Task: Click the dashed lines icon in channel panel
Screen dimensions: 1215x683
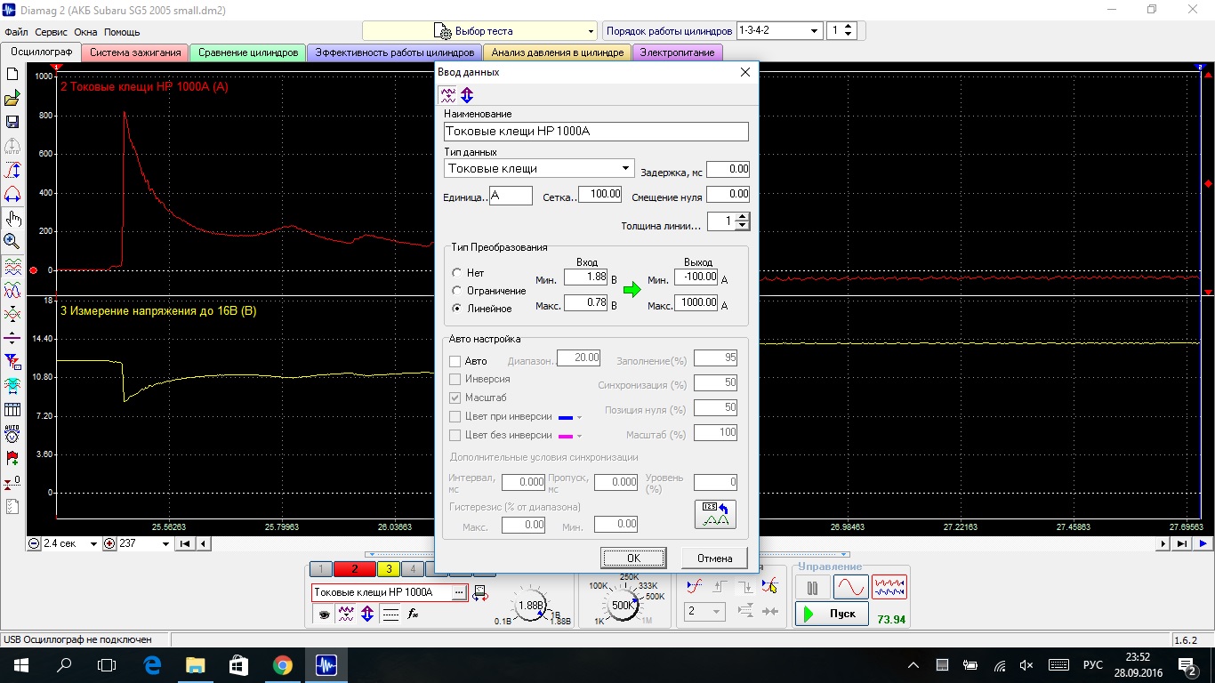Action: (390, 614)
